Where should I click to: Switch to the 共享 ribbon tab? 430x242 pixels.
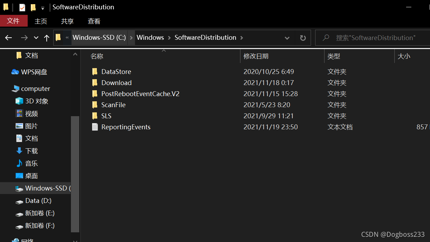pyautogui.click(x=67, y=21)
